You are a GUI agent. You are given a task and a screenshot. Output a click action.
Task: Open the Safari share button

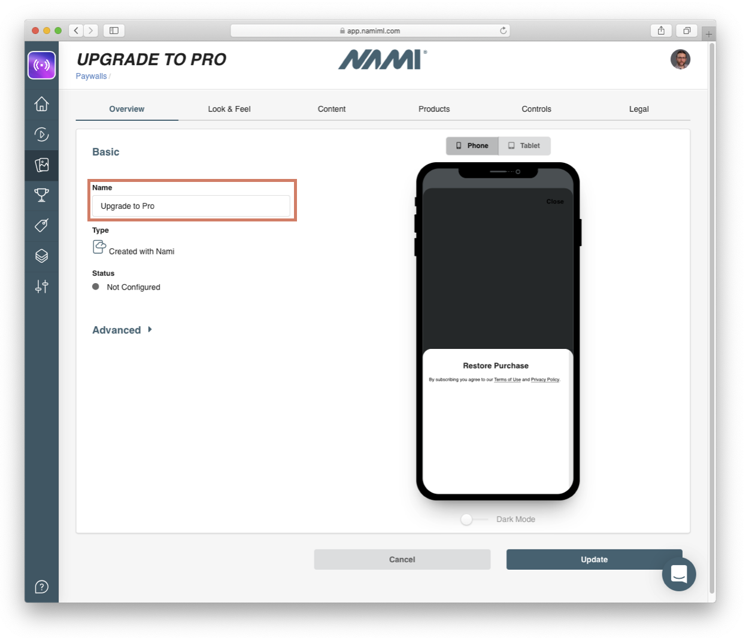[x=661, y=31]
